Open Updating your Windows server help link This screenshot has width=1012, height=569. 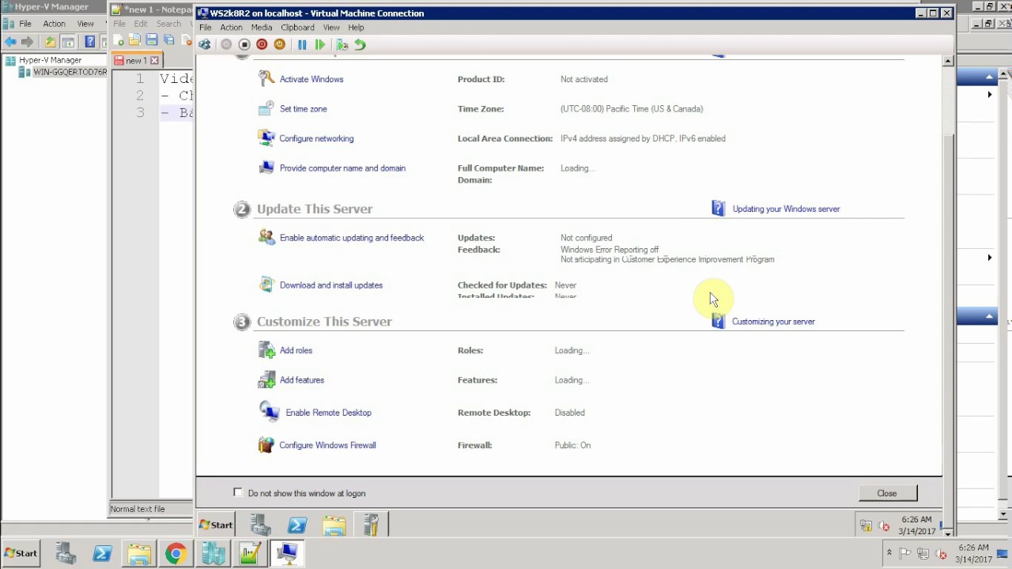[786, 209]
